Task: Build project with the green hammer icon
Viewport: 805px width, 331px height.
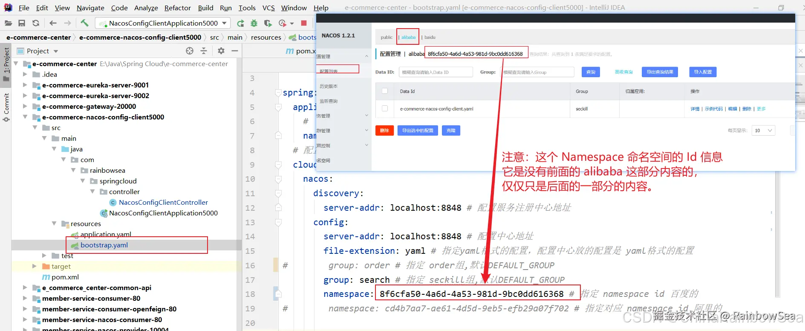Action: 84,23
